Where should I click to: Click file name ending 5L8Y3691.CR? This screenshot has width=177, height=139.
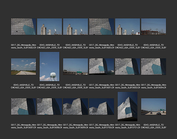click(x=102, y=86)
